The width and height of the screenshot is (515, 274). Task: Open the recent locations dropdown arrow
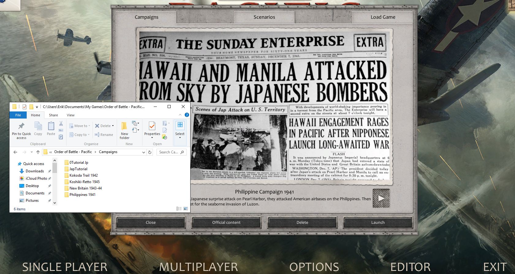coord(32,152)
